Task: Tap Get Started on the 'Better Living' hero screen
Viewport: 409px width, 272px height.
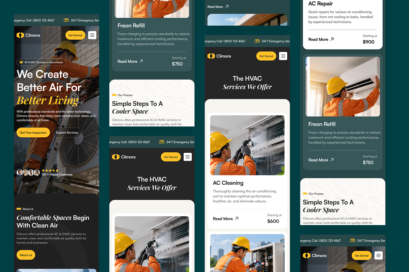Action: (x=75, y=35)
